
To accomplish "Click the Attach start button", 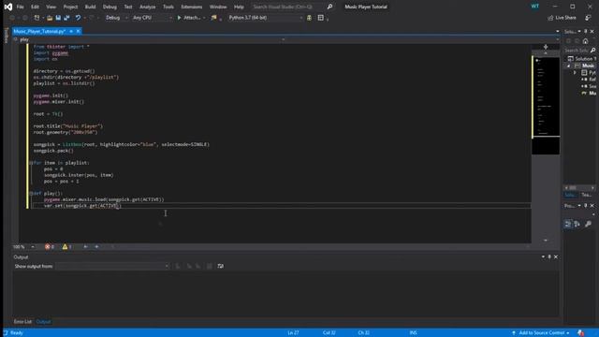I will (189, 18).
